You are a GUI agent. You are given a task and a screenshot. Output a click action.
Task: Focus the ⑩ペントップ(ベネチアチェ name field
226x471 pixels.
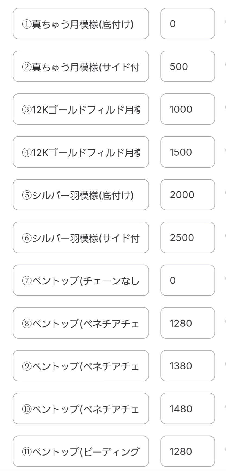(x=81, y=409)
